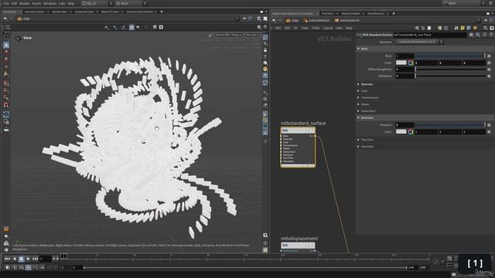Open the Main radial menu dropdown

coord(131,3)
